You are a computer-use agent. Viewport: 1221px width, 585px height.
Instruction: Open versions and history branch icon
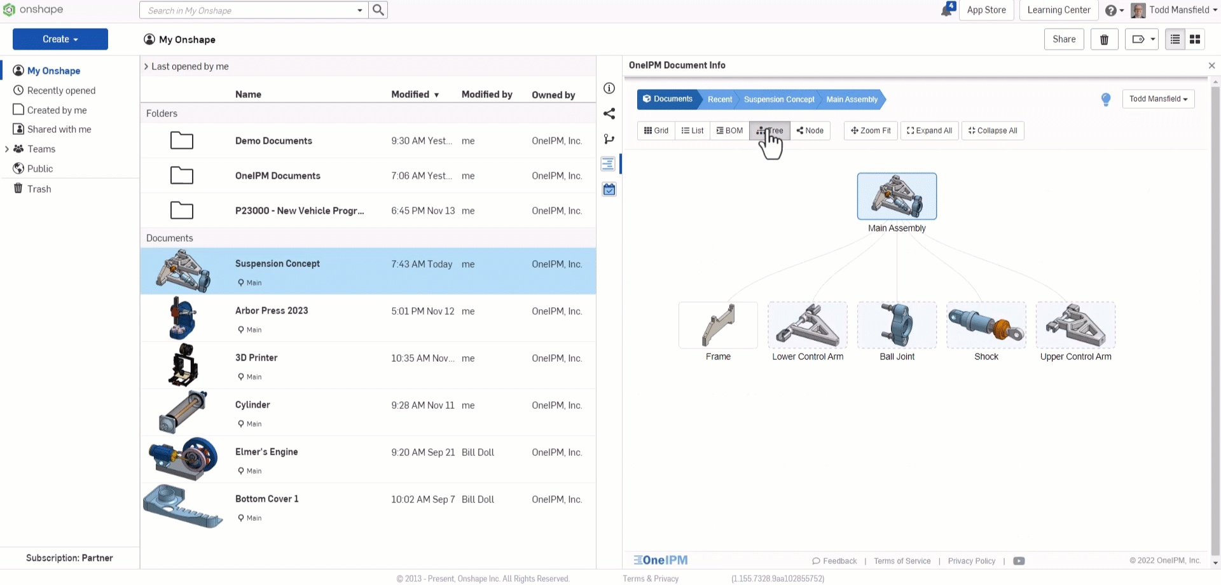point(609,139)
